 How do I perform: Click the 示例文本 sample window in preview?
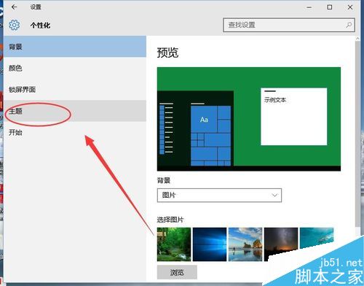click(x=294, y=117)
